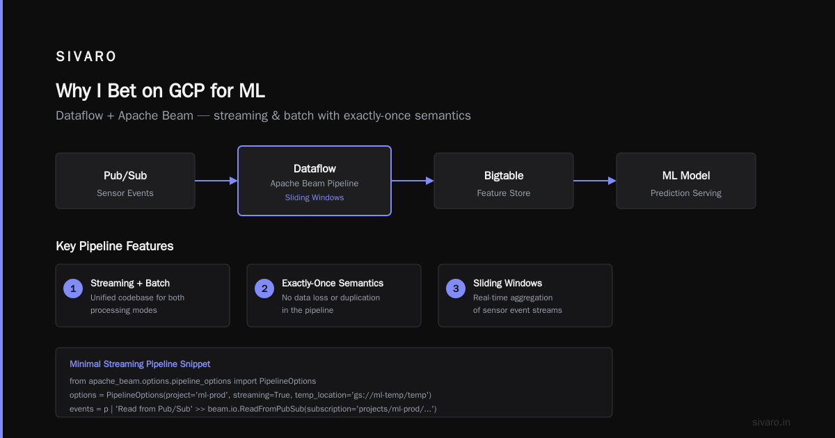Click 'Minimal Streaming Pipeline Snippet' heading
This screenshot has width=835, height=438.
[x=140, y=364]
